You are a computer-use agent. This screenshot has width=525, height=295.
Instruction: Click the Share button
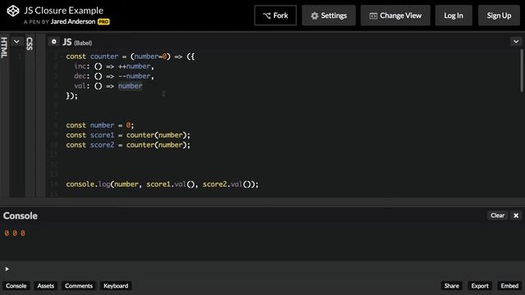point(451,286)
